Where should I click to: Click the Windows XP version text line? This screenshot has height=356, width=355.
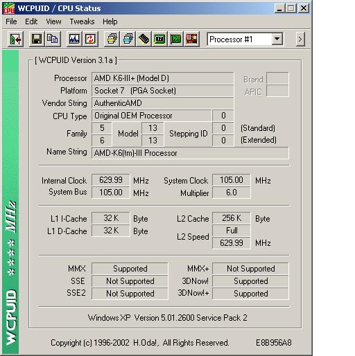point(167,318)
